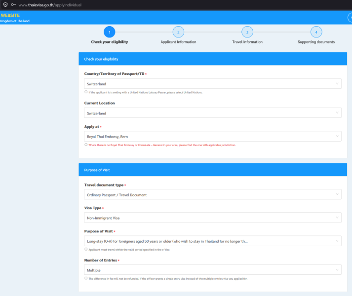This screenshot has height=296, width=352.
Task: Select the Applicant Information step label
Action: coord(178,42)
